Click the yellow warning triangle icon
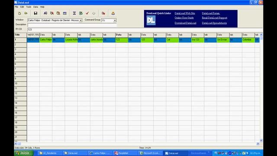Image resolution: width=277 pixels, height=156 pixels. click(x=113, y=13)
